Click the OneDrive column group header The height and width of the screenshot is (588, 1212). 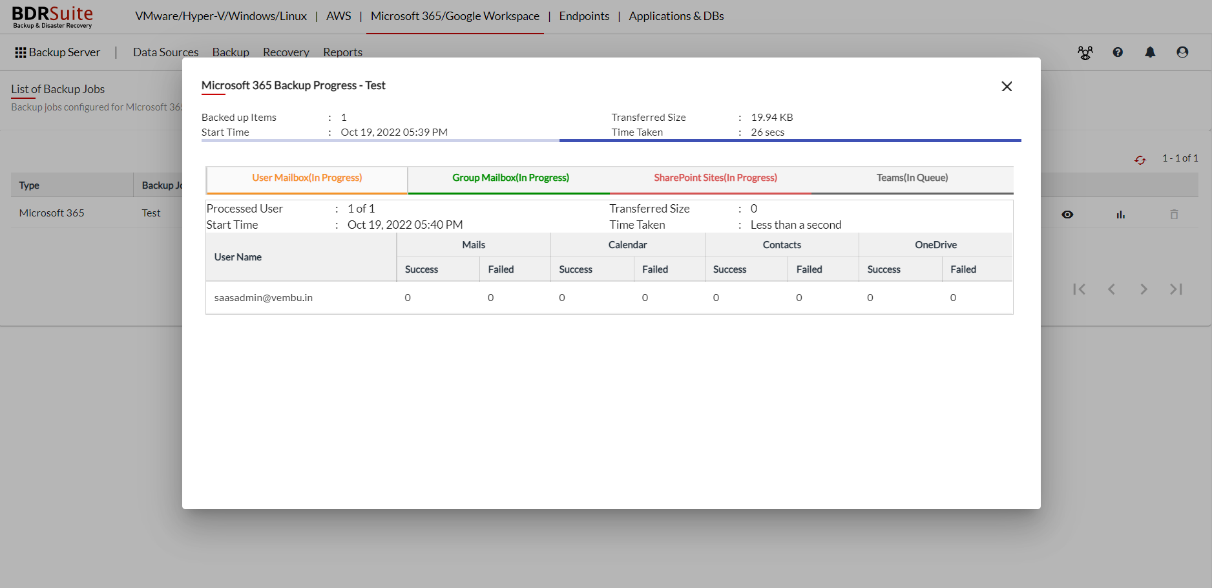point(935,245)
